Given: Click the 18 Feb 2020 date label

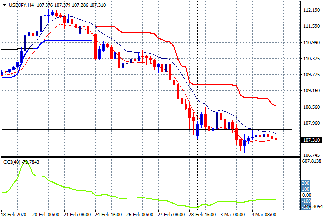Looking at the screenshot, I should coord(14,215).
